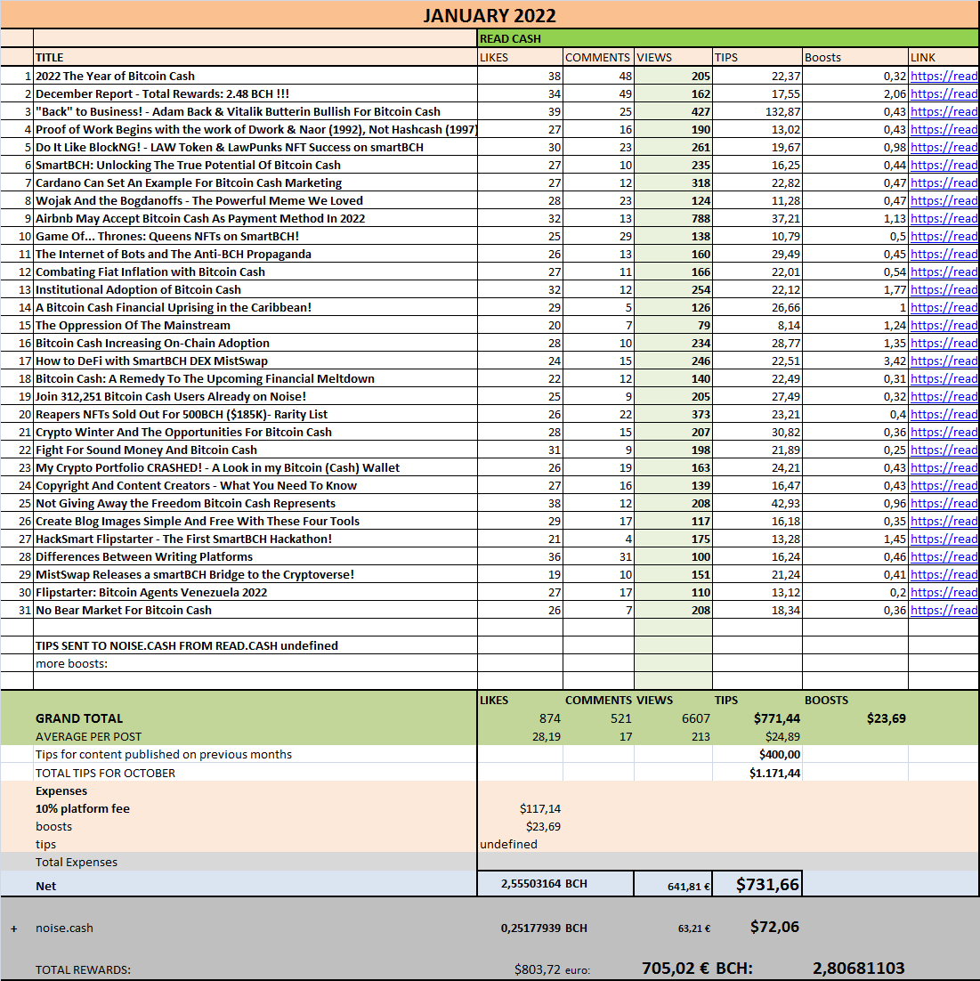This screenshot has width=980, height=981.
Task: Select the TOTAL REWARDS BCH value 2,80681103
Action: tap(859, 969)
